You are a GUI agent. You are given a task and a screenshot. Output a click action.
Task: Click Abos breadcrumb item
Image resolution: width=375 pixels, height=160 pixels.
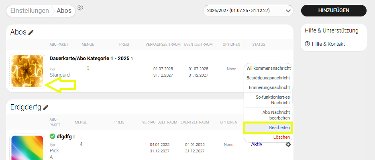click(x=64, y=11)
